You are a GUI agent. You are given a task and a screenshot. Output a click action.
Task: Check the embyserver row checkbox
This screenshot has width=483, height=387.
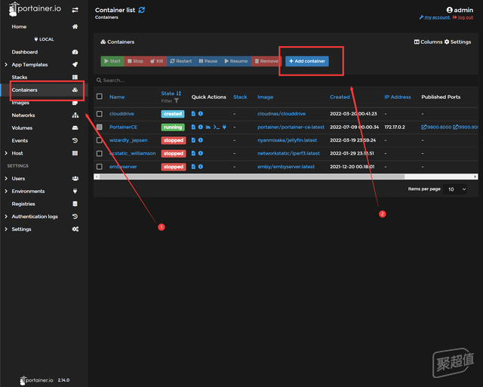coord(100,167)
